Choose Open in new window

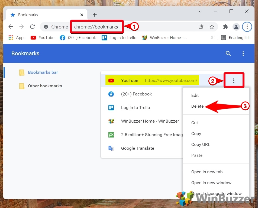pos(216,183)
